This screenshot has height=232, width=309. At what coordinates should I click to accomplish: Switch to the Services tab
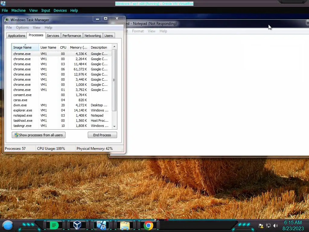coord(53,36)
